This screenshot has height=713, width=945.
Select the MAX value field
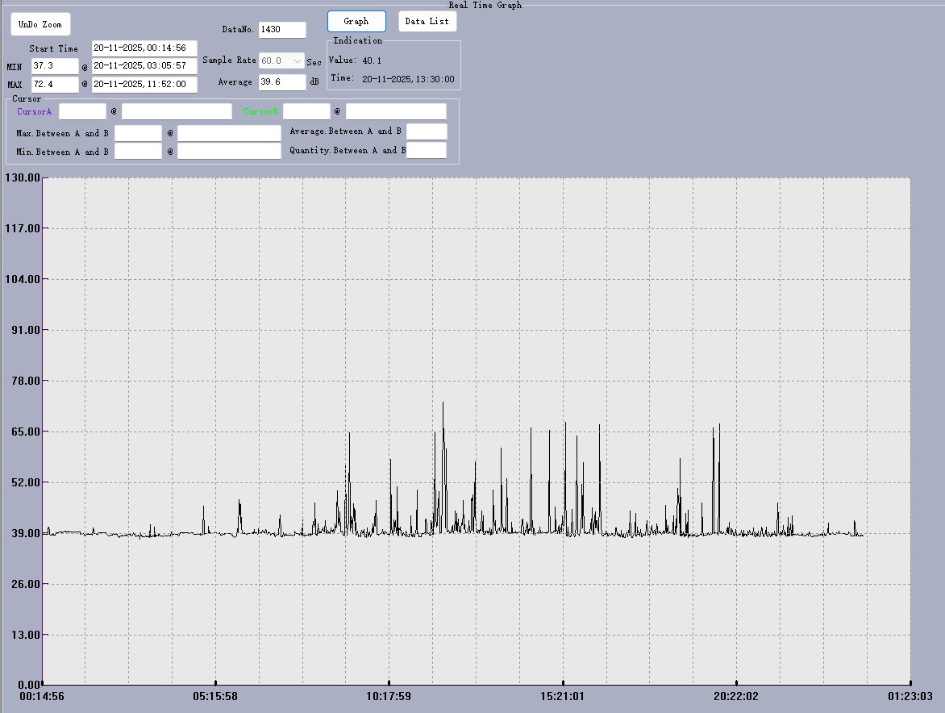(x=55, y=85)
